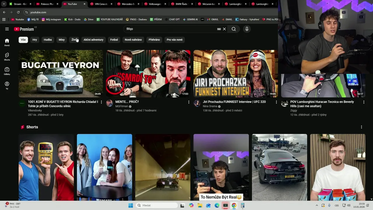Open the Kick - Dodo bookmark
The image size is (373, 210).
pos(72,19)
